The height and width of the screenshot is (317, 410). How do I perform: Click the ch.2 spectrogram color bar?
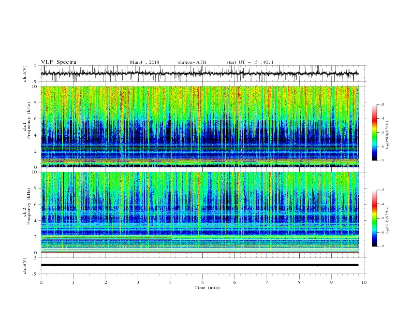point(374,218)
